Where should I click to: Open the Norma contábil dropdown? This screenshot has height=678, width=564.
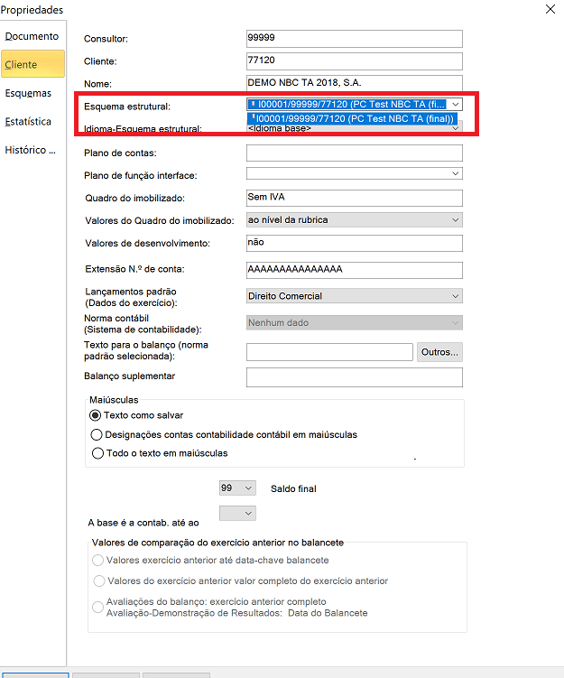coord(355,322)
